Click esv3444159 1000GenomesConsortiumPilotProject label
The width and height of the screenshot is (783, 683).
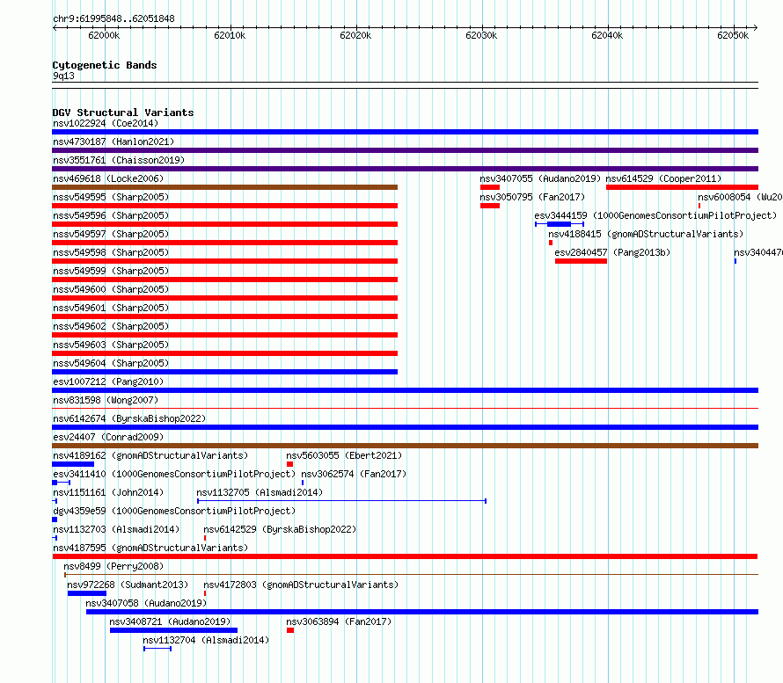(655, 215)
